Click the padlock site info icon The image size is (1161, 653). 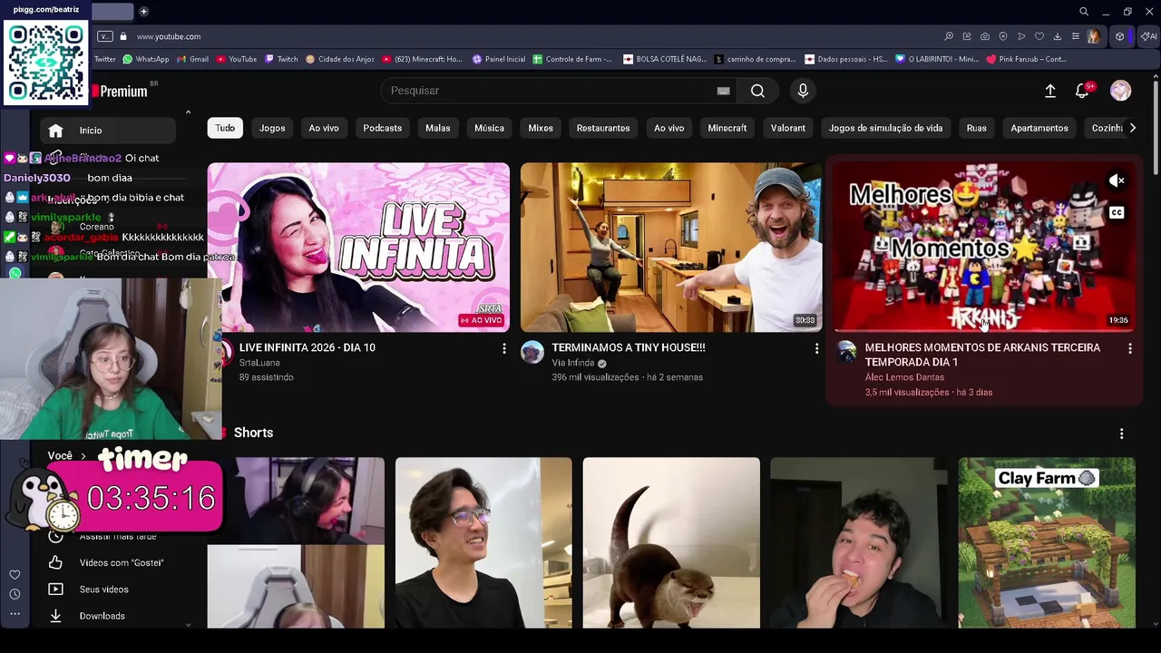[123, 36]
